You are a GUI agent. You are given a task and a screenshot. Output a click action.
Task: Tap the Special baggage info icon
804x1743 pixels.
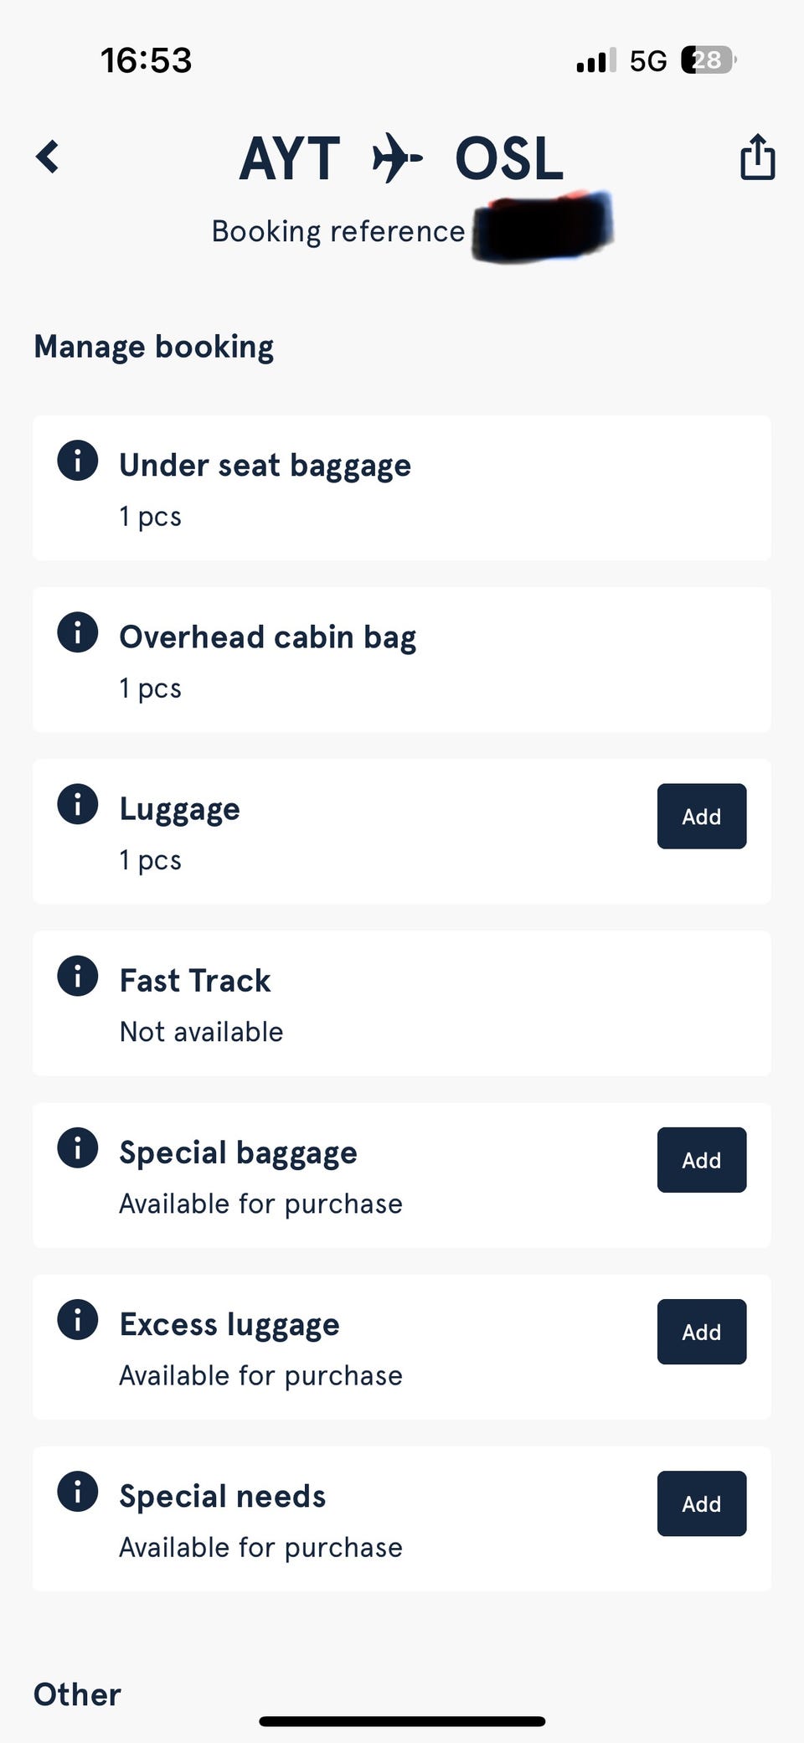78,1147
